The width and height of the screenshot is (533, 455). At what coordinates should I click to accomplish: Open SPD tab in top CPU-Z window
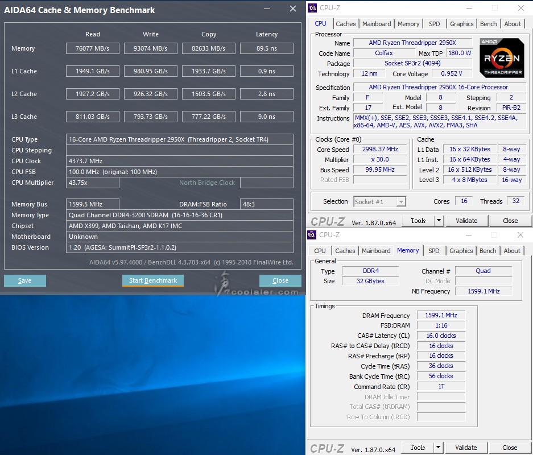[x=434, y=24]
